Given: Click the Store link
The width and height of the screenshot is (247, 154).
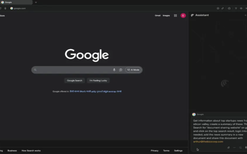Looking at the screenshot, I should coord(2,16).
